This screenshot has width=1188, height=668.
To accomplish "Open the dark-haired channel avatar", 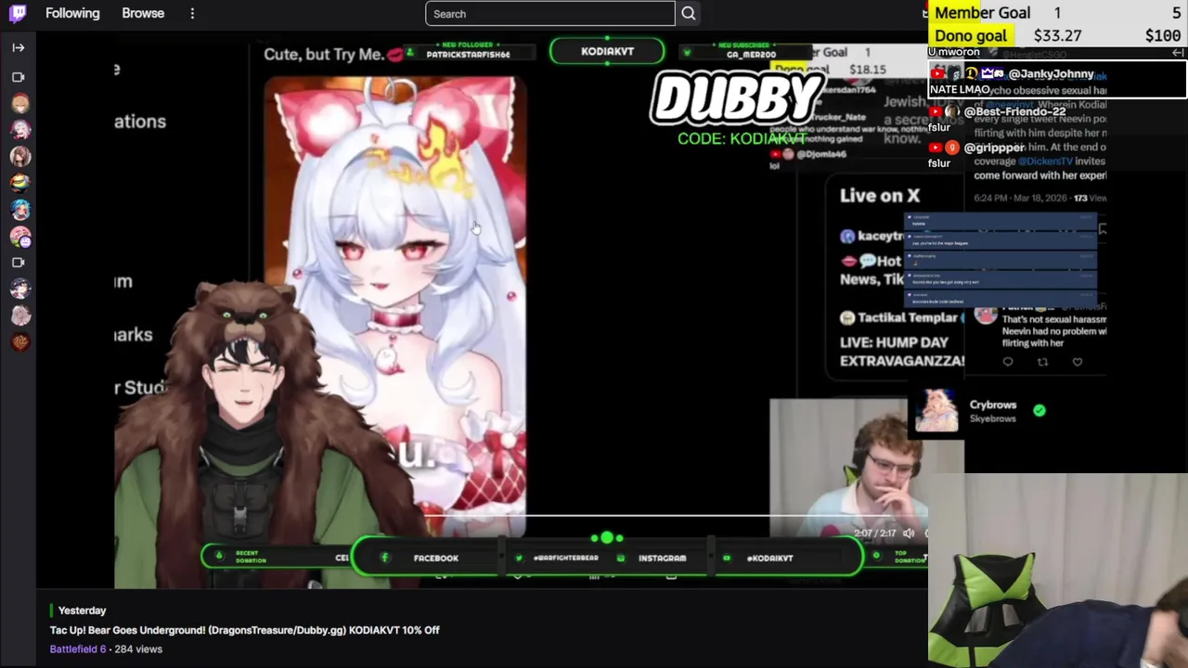I will click(x=19, y=289).
